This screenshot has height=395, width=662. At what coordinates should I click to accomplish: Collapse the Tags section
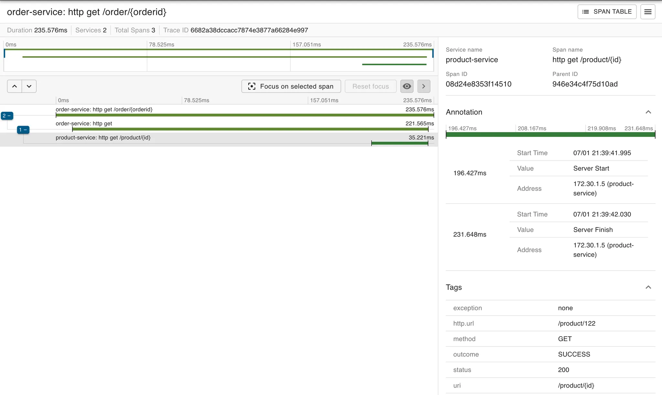[x=648, y=287]
